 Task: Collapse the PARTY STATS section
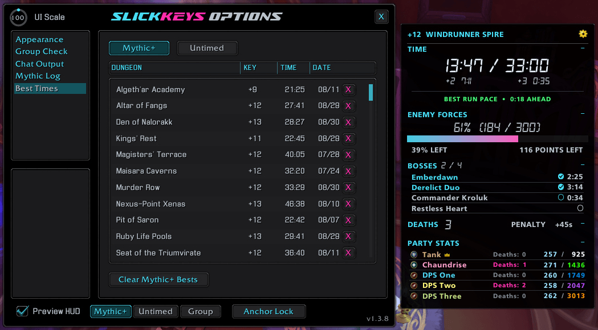click(x=583, y=242)
